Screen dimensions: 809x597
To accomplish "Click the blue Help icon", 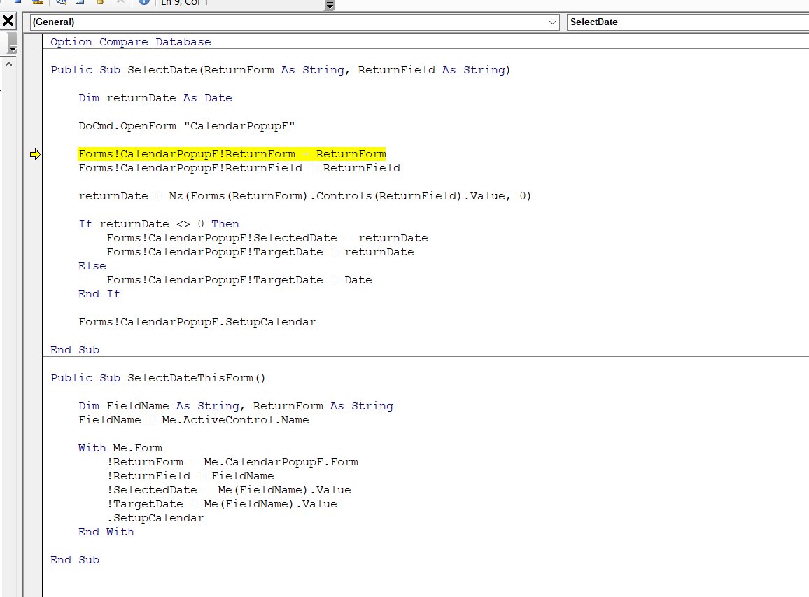I will [x=143, y=2].
